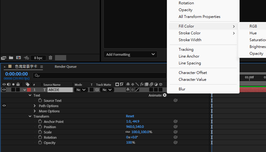The height and width of the screenshot is (152, 266).
Task: Choose Stroke Color from the animate menu
Action: coord(190,33)
